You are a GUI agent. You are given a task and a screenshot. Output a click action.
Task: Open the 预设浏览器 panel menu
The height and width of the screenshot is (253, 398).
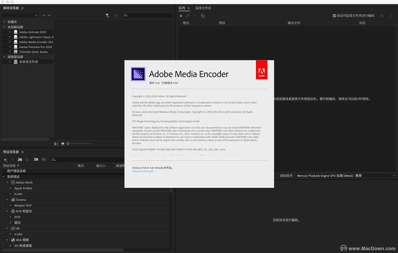22,152
